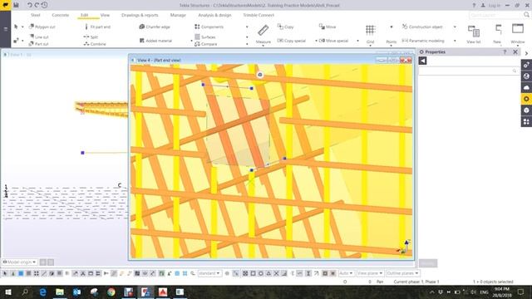Screen dimensions: 532x299
Task: Choose the Fit part end tool
Action: [97, 27]
